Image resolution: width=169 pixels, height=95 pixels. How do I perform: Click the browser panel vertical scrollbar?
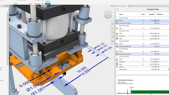[8, 39]
